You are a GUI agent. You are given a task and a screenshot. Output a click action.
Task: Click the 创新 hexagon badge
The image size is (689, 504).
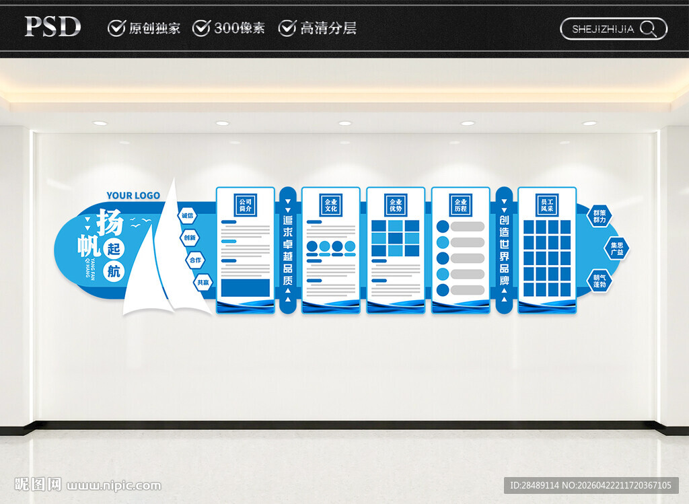tap(190, 238)
